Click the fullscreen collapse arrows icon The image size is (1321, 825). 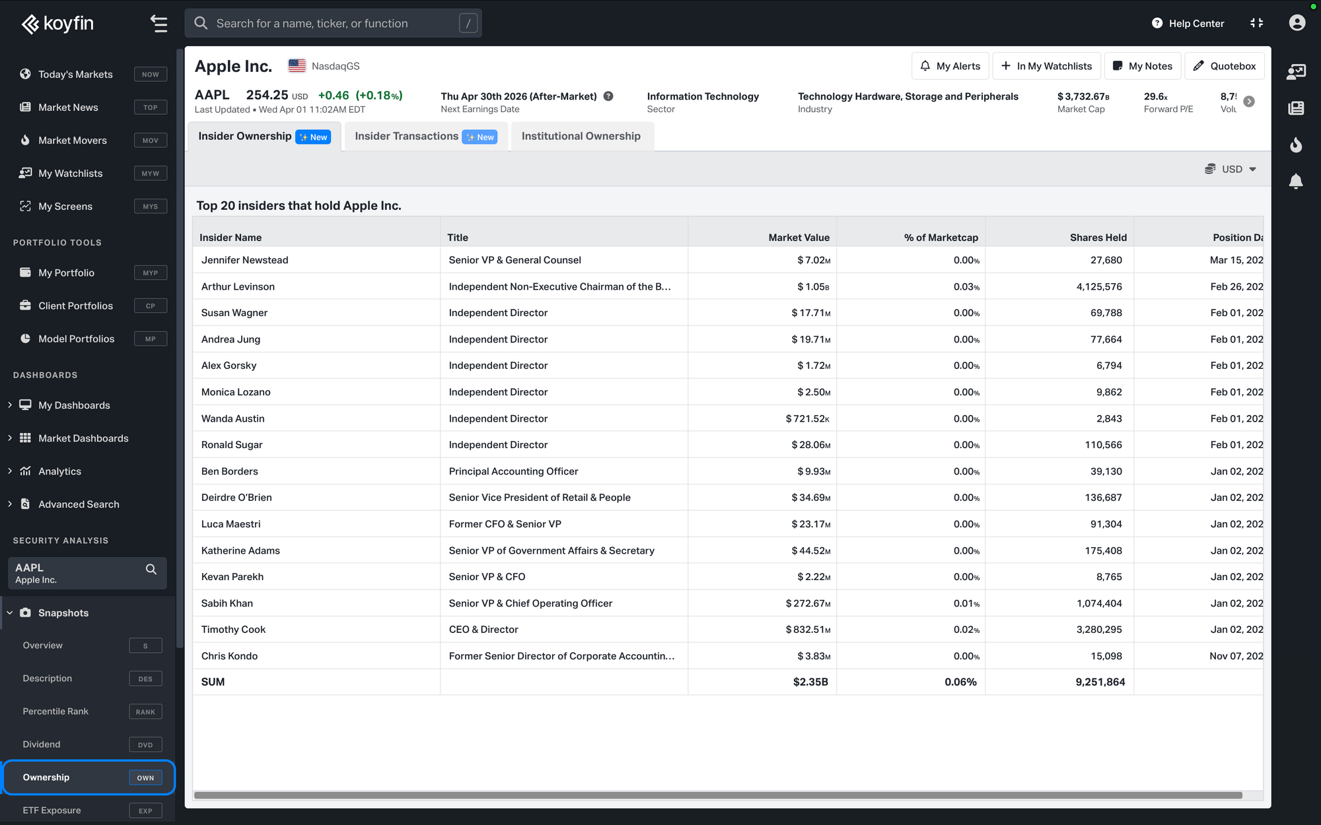point(1256,23)
